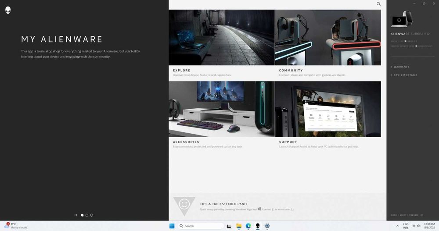Screen dimensions: 439x231
Task: Select the second carousel dot
Action: coord(87,215)
